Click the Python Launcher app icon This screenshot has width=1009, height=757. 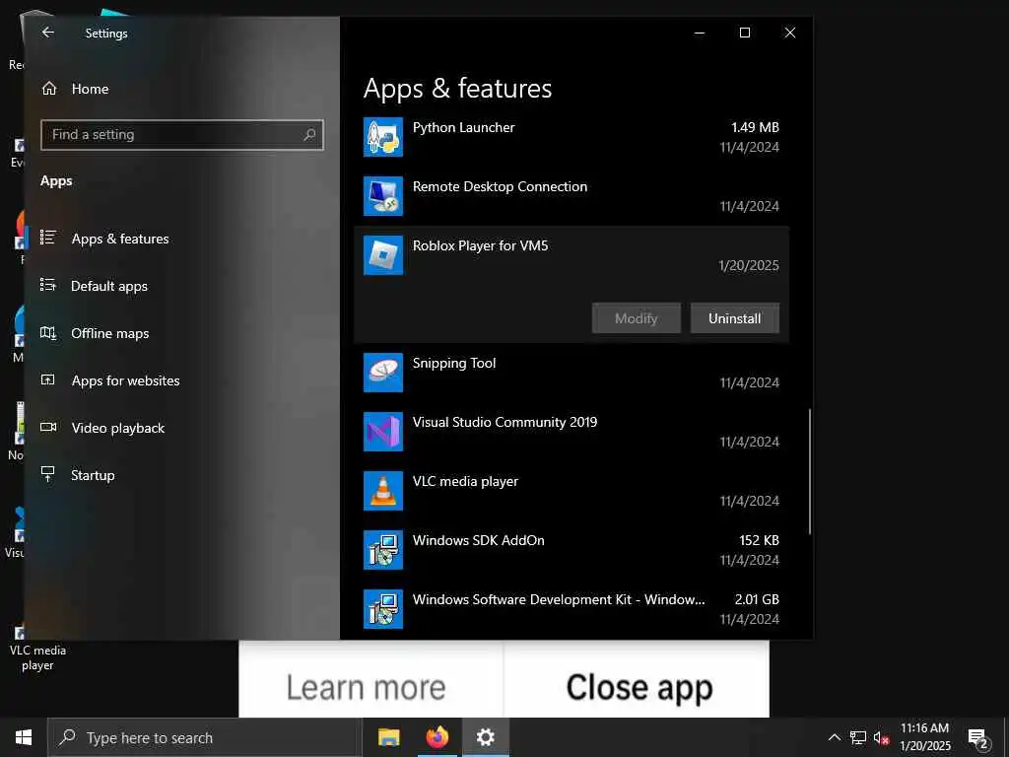[383, 137]
